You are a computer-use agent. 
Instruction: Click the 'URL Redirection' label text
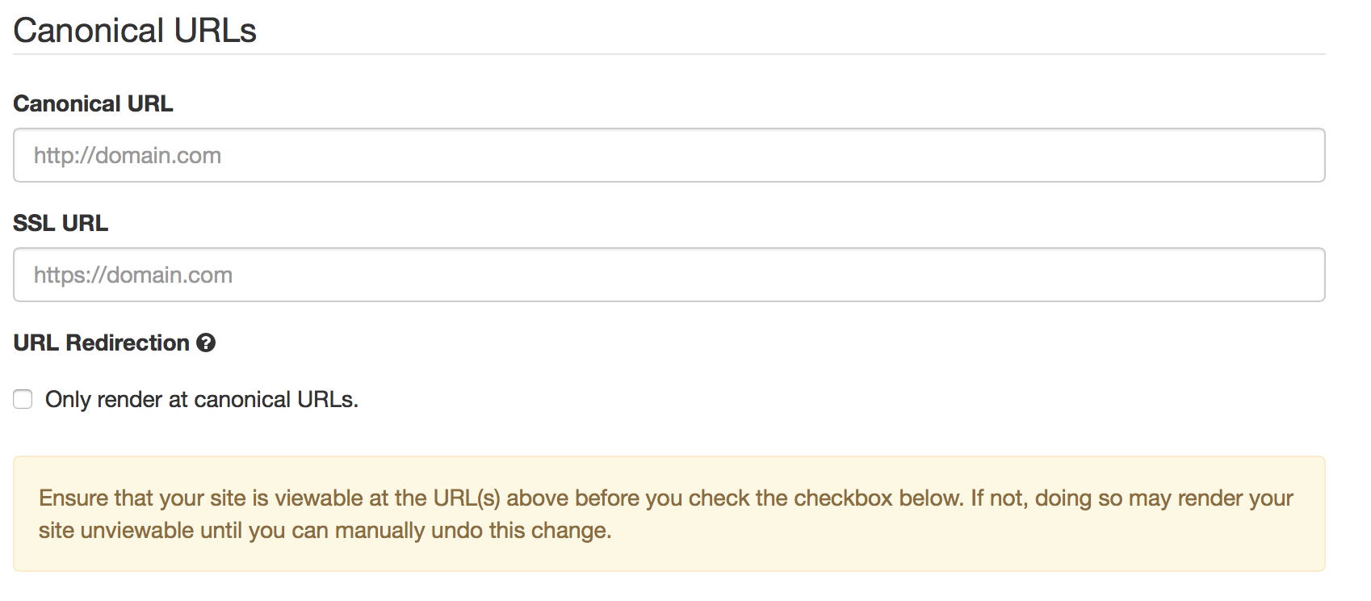coord(102,343)
